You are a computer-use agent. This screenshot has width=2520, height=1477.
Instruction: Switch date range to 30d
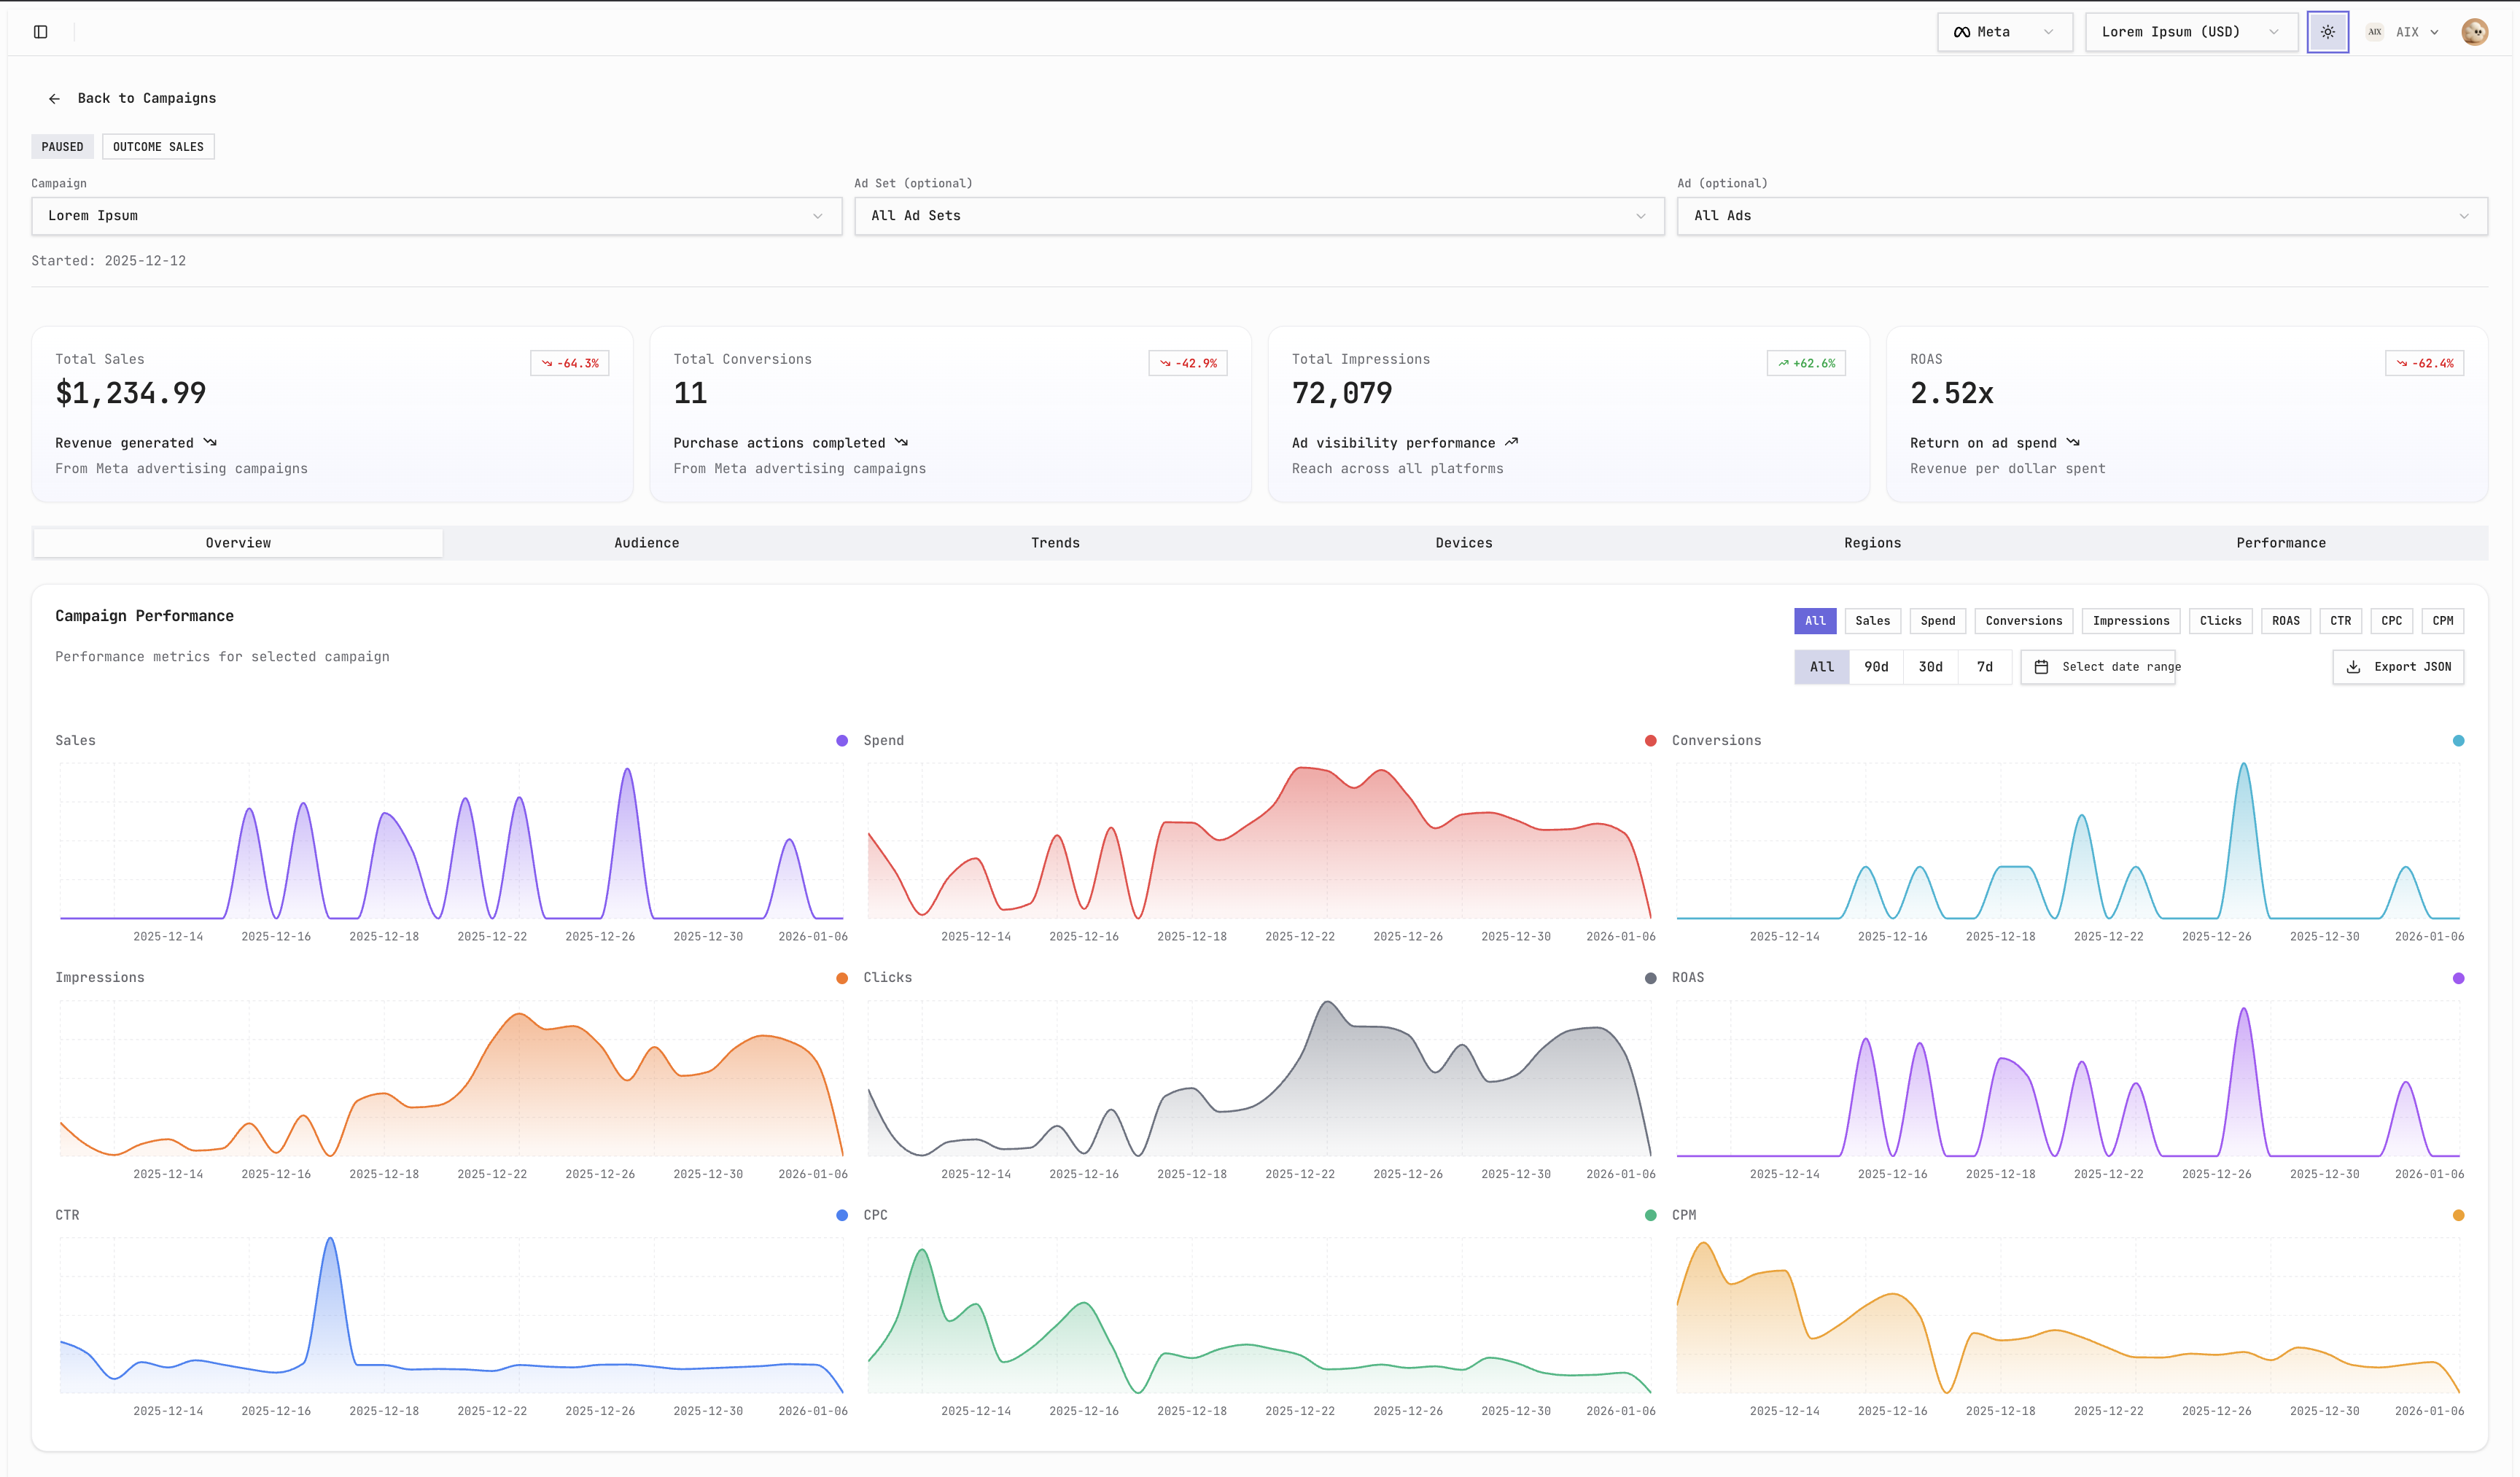[x=1930, y=666]
